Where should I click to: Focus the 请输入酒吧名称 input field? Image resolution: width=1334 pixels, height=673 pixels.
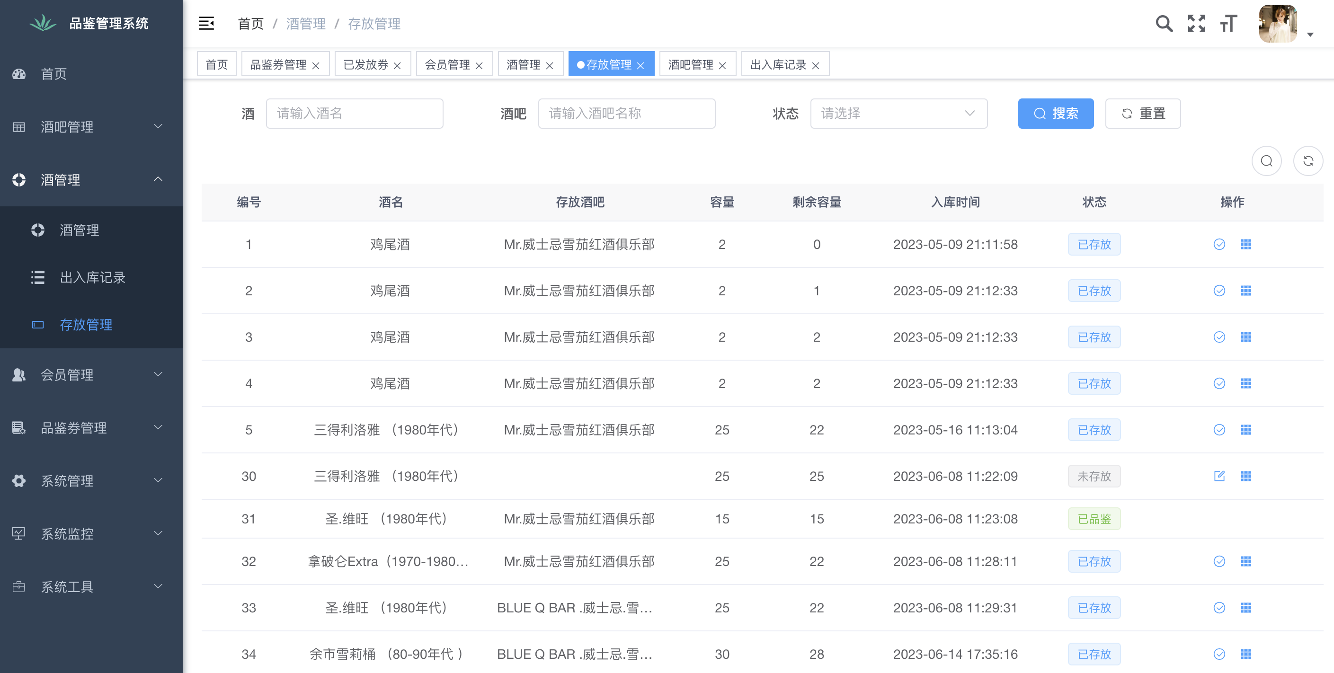[627, 114]
